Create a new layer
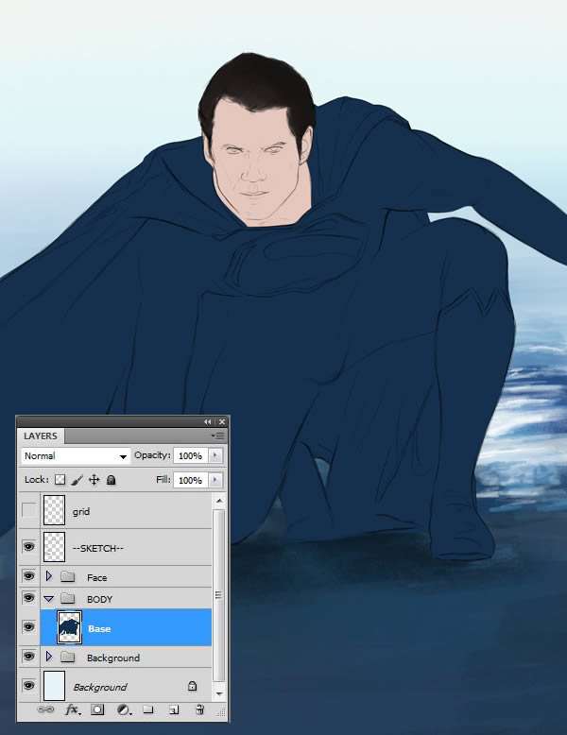Screen dimensions: 567x735 pyautogui.click(x=174, y=709)
